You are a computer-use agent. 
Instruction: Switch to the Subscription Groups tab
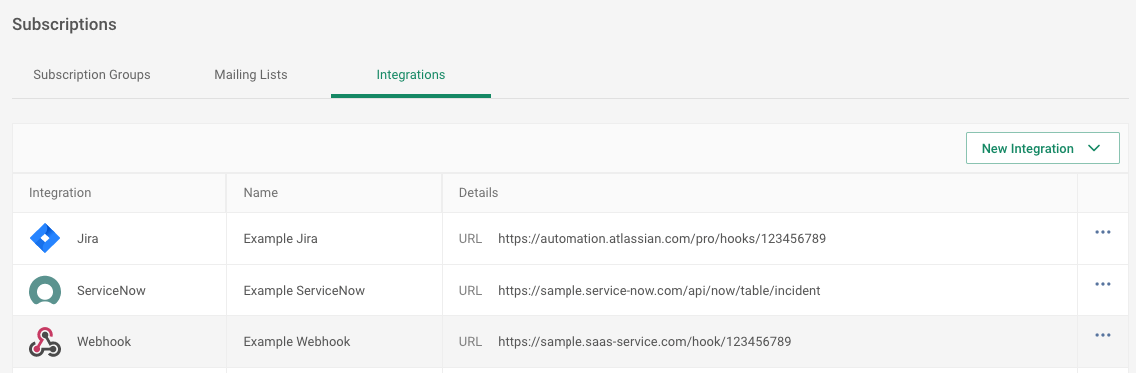(x=92, y=75)
